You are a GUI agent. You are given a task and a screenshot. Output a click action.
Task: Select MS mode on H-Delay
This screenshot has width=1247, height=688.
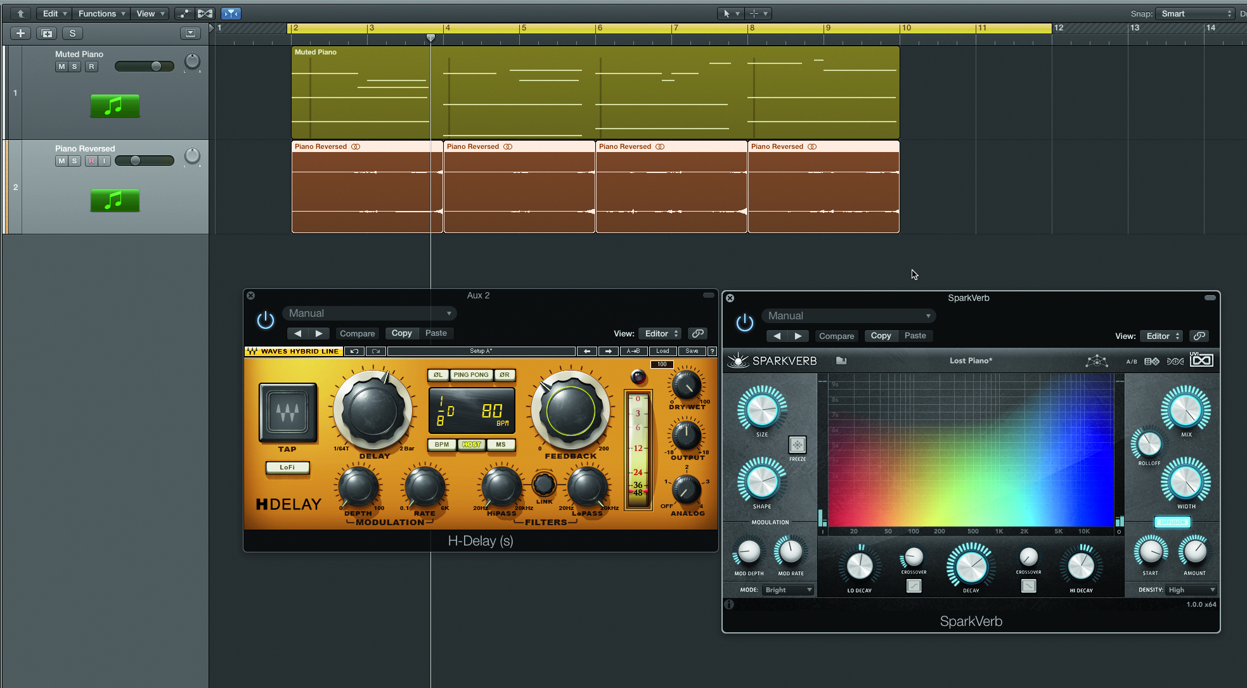coord(501,445)
